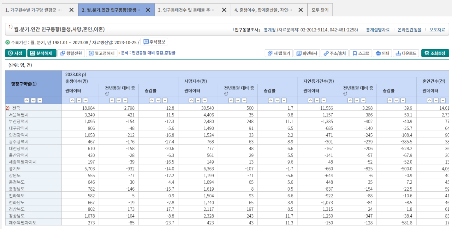Open tab 4 출생아수, 합계출산율
This screenshot has height=229, width=452.
click(263, 10)
